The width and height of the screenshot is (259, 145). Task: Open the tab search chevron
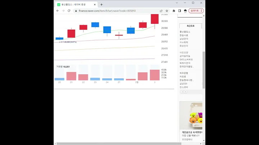177,3
